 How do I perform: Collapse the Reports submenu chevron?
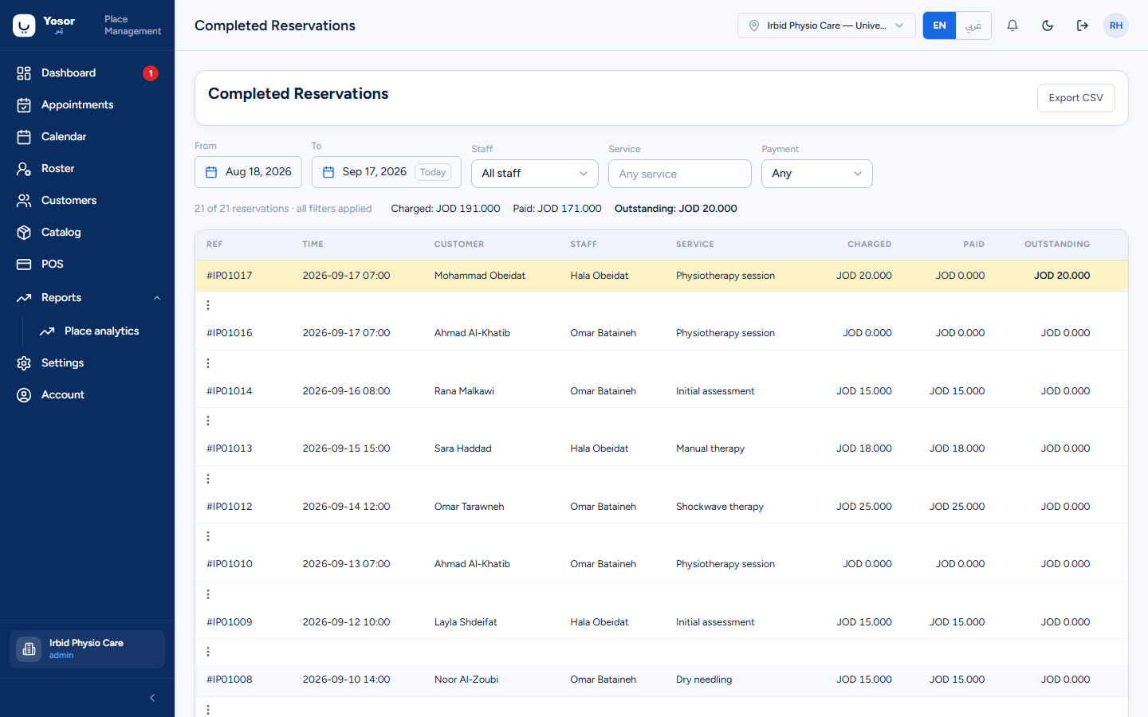click(x=157, y=298)
